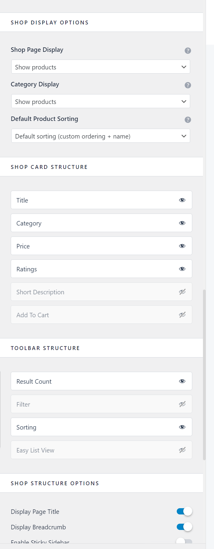Enable Easy List View visibility
Screen dimensions: 214x549
182,450
